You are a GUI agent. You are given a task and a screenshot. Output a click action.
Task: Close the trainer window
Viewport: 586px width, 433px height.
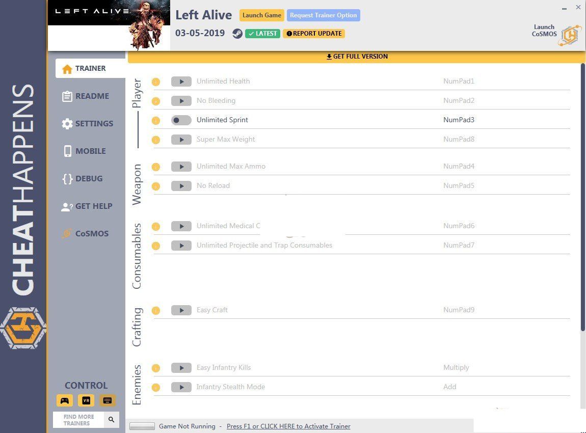point(578,7)
